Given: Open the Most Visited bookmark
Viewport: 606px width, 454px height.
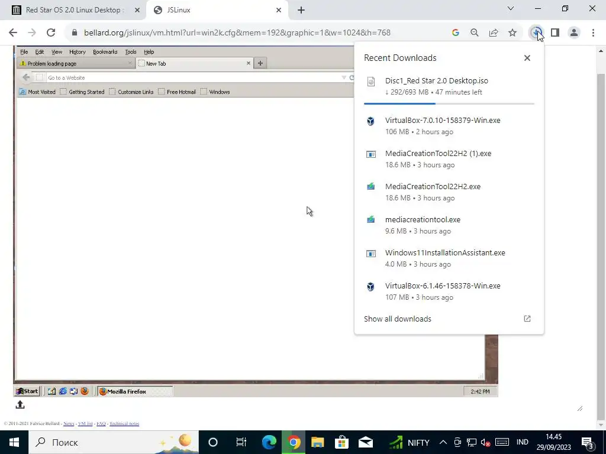Looking at the screenshot, I should tap(37, 92).
